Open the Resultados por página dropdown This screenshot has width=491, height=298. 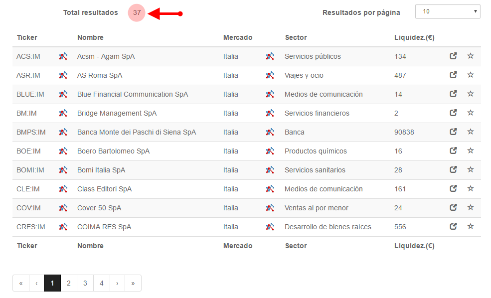pyautogui.click(x=448, y=11)
